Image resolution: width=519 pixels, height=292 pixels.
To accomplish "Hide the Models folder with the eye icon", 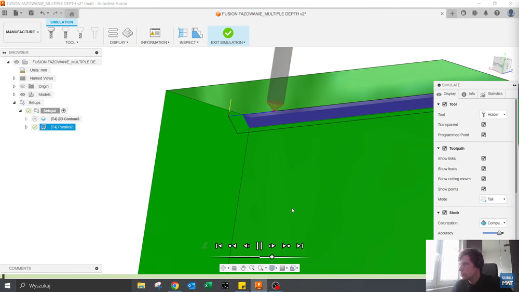I will [23, 95].
